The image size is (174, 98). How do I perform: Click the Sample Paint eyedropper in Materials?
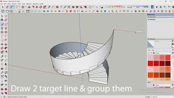click(173, 50)
